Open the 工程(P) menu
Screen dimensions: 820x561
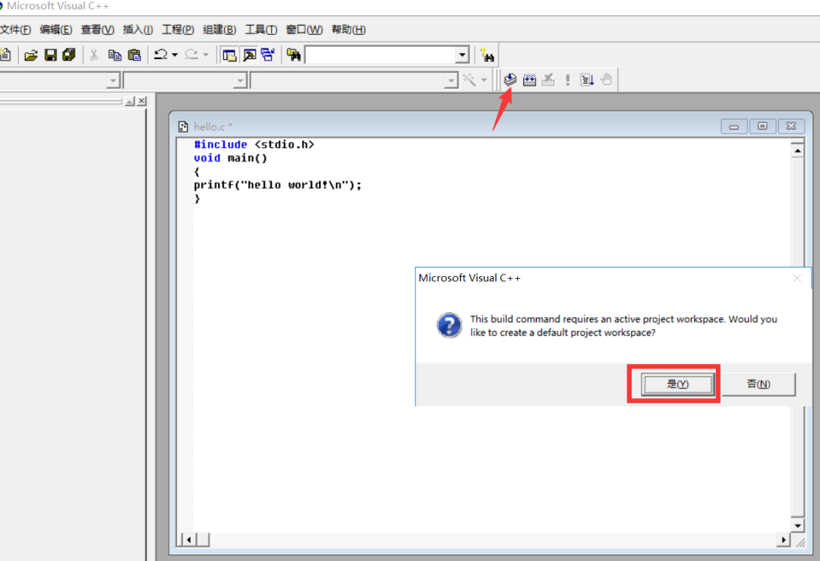coord(178,30)
